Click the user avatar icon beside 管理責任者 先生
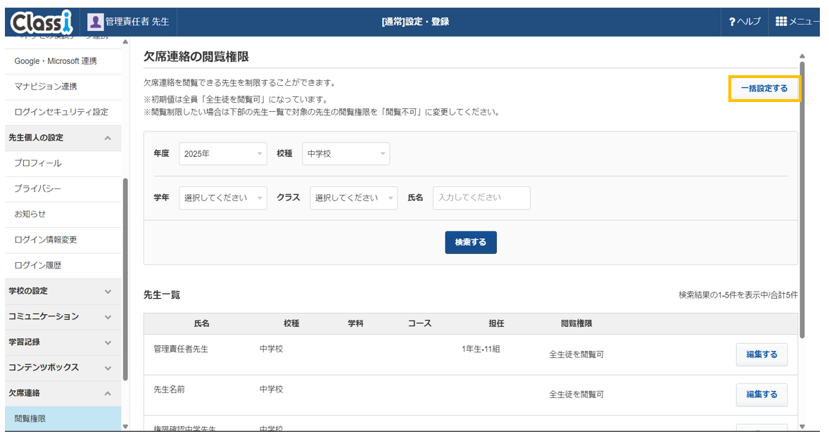 pos(95,22)
